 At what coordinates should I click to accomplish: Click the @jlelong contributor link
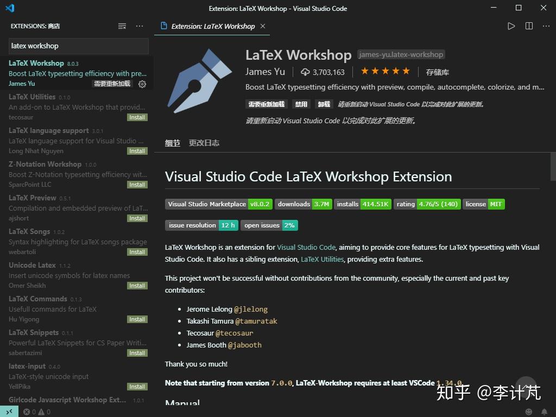coord(251,309)
